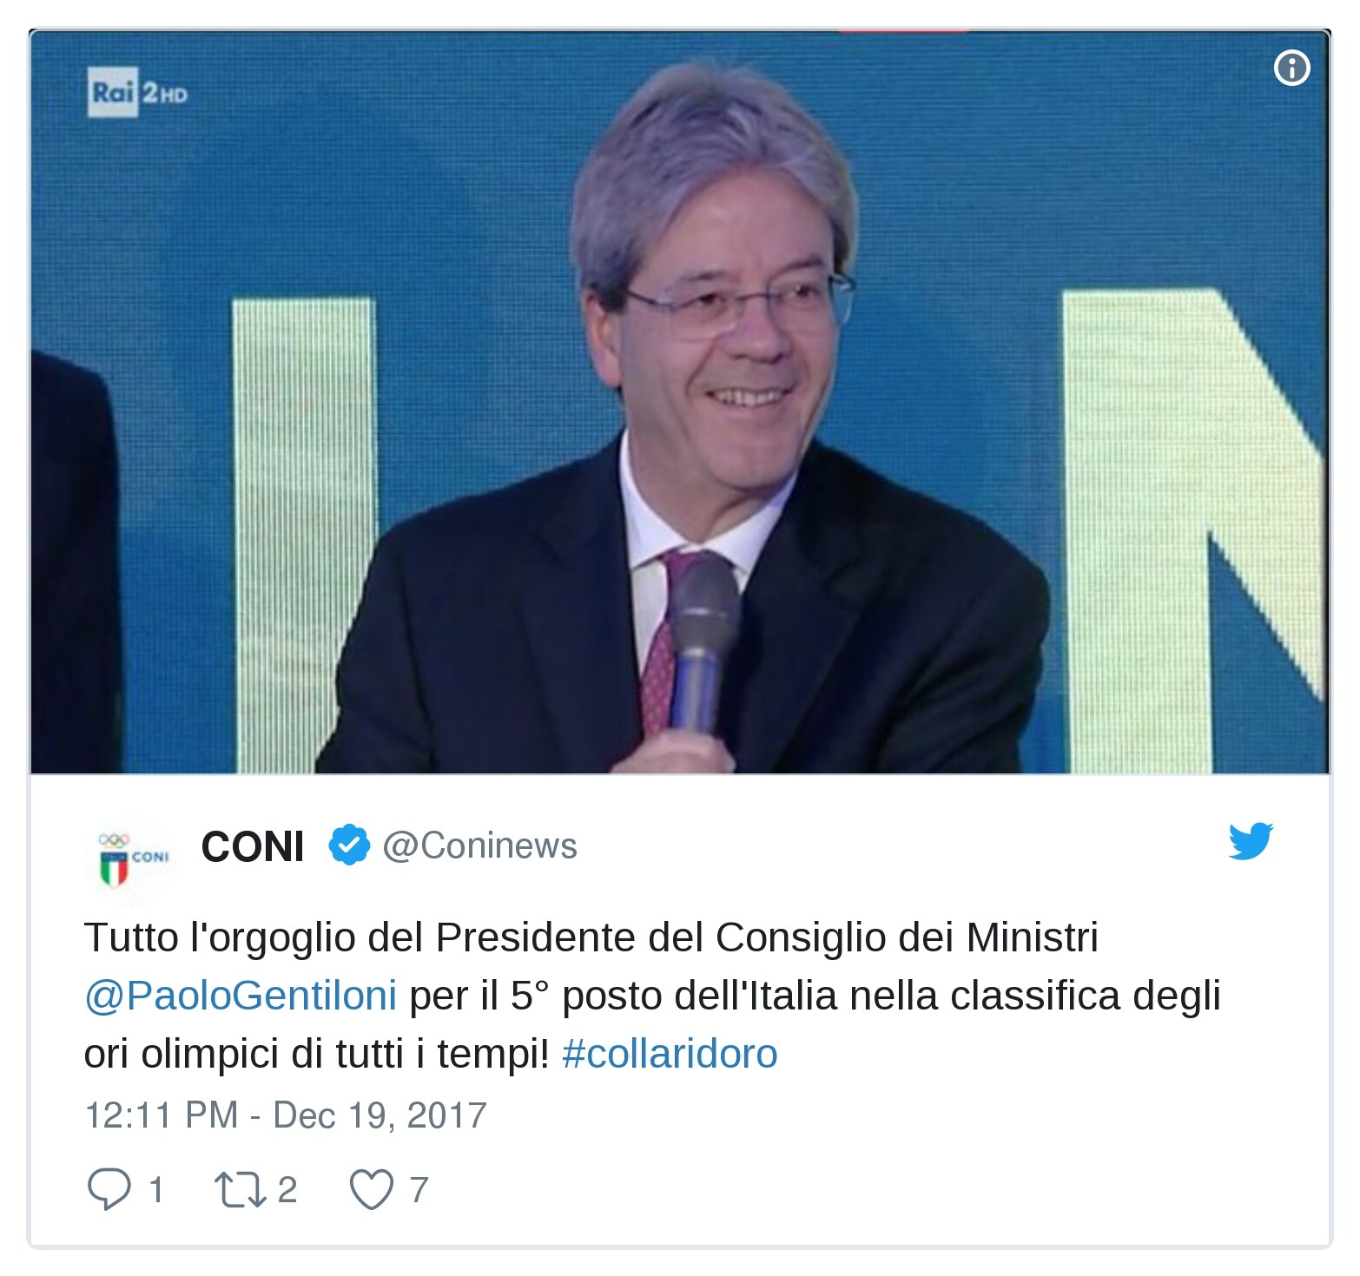This screenshot has width=1360, height=1276.
Task: Click the info icon on the image
Action: (1291, 68)
